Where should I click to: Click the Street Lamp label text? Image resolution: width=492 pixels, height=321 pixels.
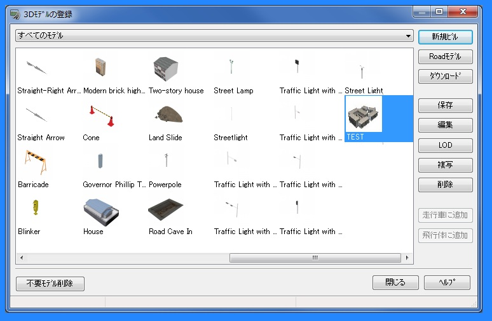tap(233, 91)
